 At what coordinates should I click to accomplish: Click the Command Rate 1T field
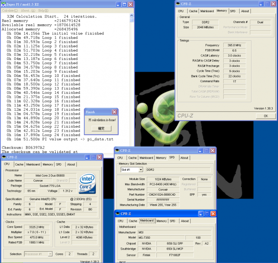click(235, 81)
